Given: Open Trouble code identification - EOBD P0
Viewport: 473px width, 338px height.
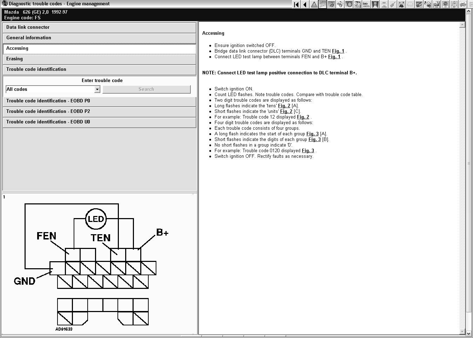Looking at the screenshot, I should 100,101.
